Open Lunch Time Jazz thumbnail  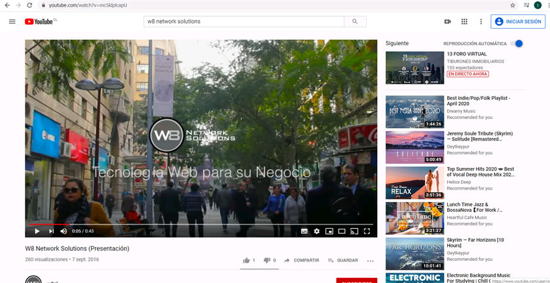pos(414,218)
